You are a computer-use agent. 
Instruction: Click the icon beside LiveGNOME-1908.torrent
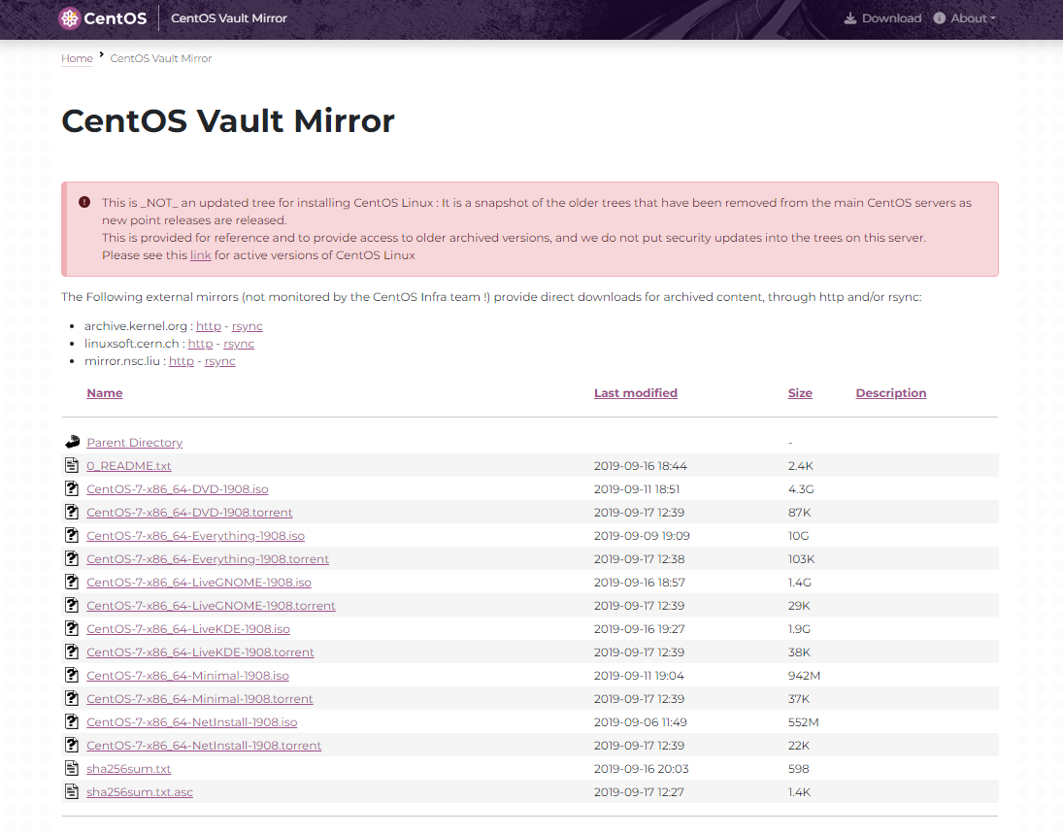(x=72, y=605)
